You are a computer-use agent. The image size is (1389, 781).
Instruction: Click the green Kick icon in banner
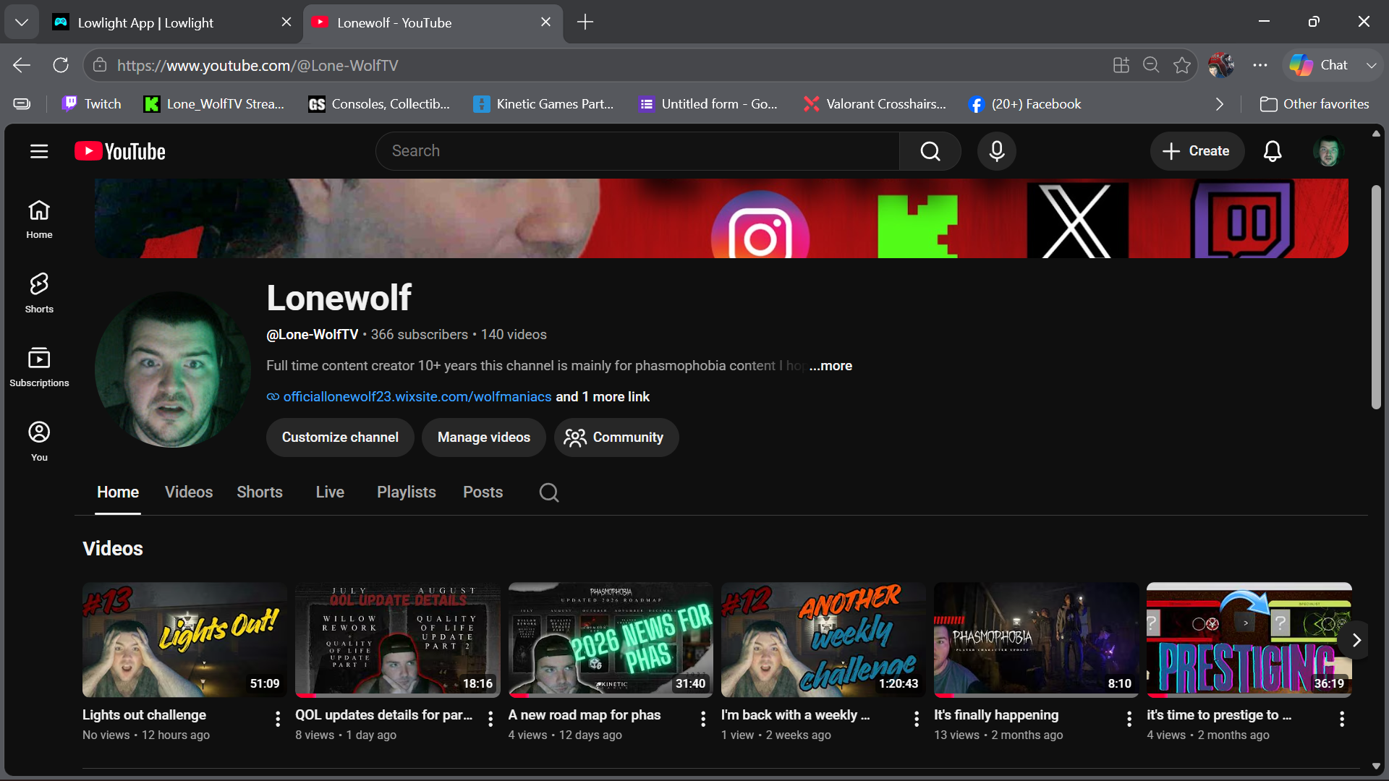pos(917,226)
